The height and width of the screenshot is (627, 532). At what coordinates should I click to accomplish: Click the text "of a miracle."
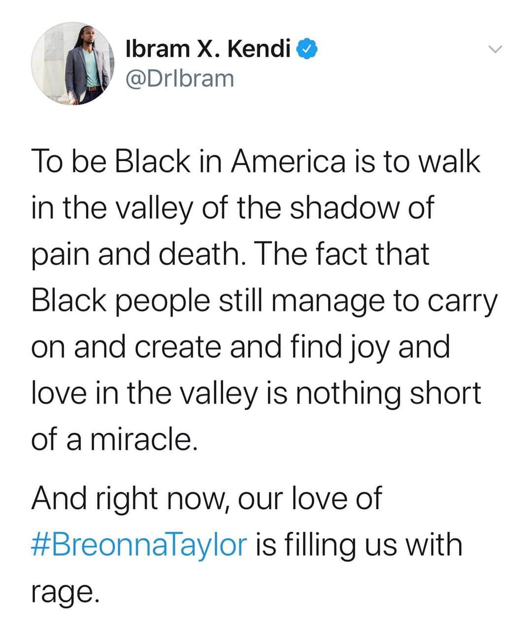(115, 439)
